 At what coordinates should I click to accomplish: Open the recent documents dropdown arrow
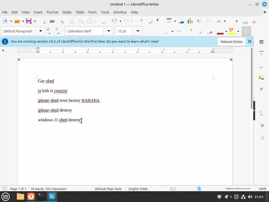pyautogui.click(x=23, y=21)
